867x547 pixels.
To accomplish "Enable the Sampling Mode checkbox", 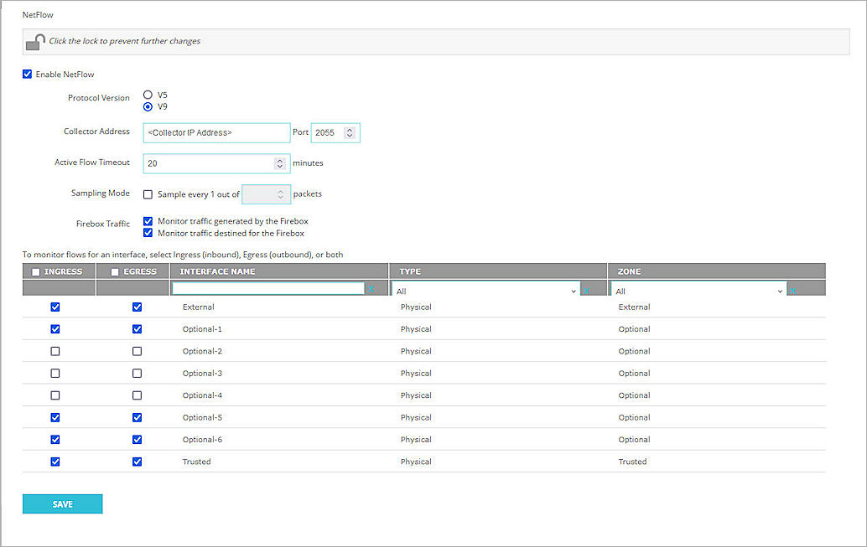I will (x=148, y=194).
